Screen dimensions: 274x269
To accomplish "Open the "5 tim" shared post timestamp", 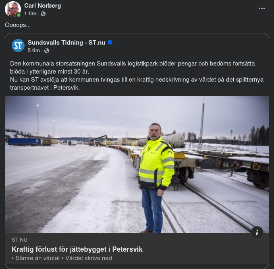I will [x=34, y=51].
